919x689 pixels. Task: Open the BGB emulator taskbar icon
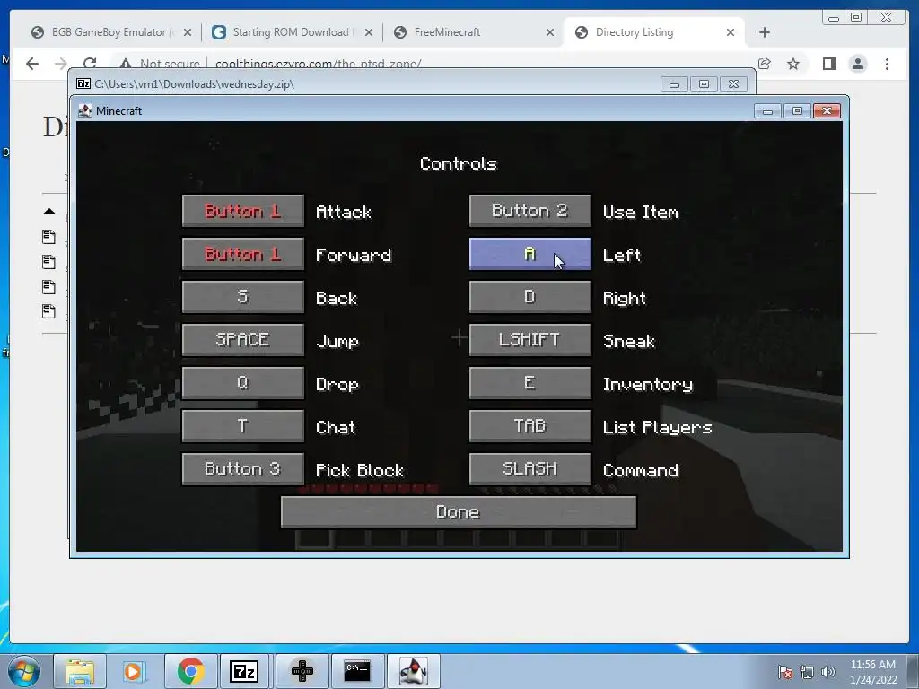(302, 671)
